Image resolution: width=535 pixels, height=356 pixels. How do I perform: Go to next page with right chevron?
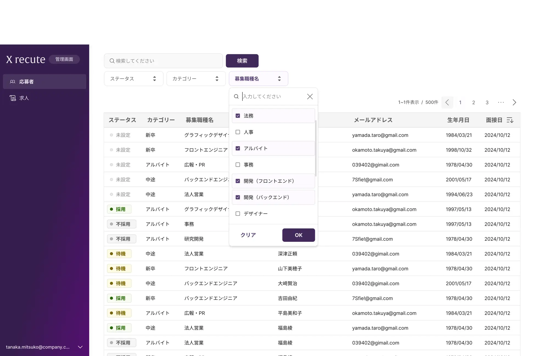[514, 102]
